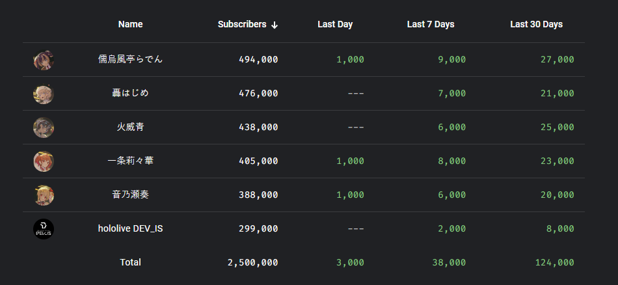Sort by Last Day column
618x285 pixels.
pos(335,24)
